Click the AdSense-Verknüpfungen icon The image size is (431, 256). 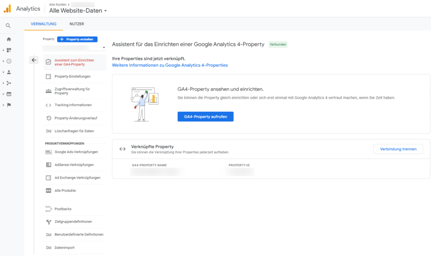[48, 165]
